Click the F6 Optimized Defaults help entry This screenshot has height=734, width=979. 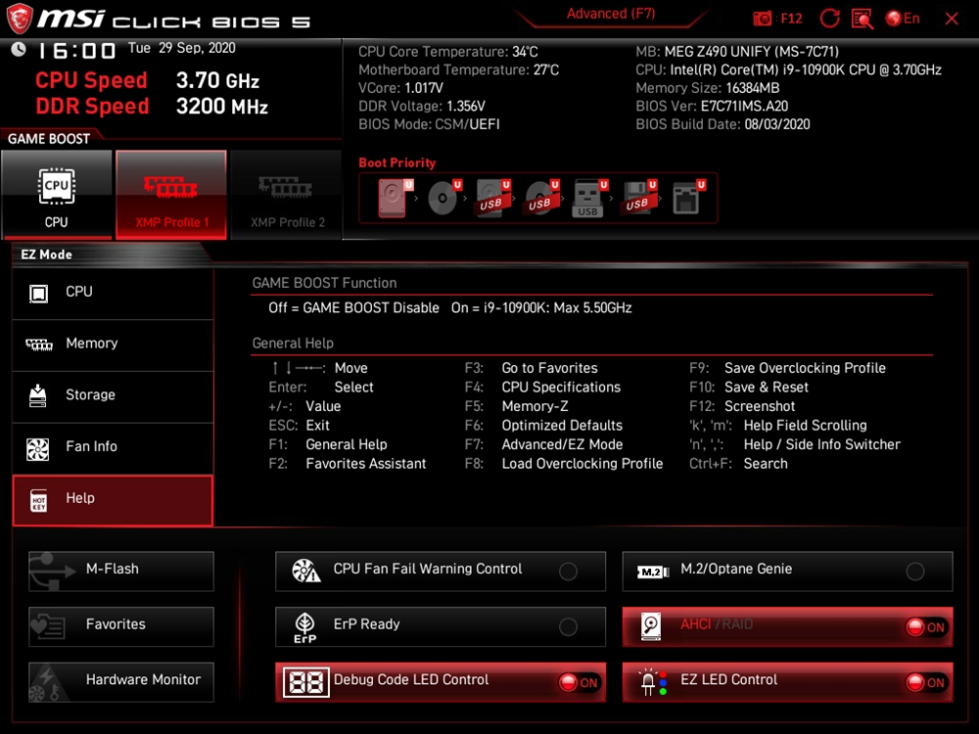click(x=543, y=426)
